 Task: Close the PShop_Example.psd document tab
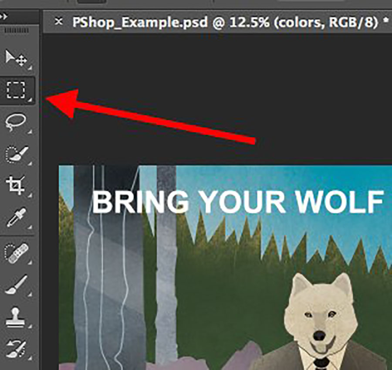pyautogui.click(x=59, y=22)
